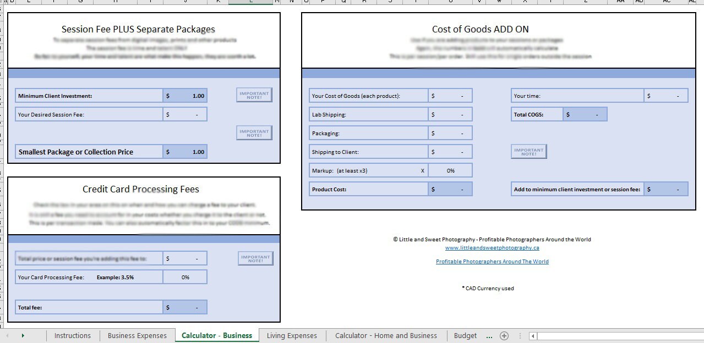Click the Important Note icon beside Minimum Client Investment

pos(254,94)
